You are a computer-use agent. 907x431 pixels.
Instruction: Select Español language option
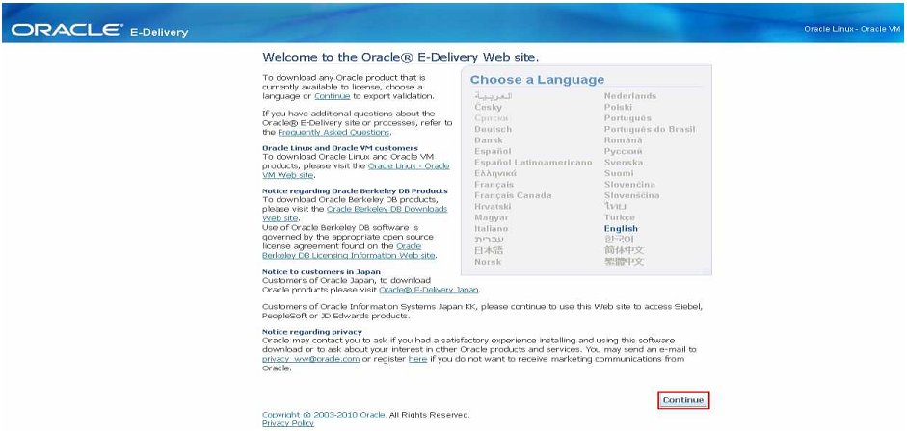493,151
